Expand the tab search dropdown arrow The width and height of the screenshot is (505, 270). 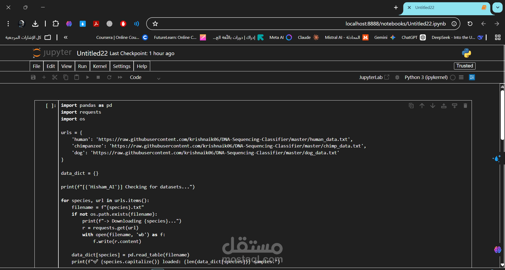pyautogui.click(x=498, y=8)
